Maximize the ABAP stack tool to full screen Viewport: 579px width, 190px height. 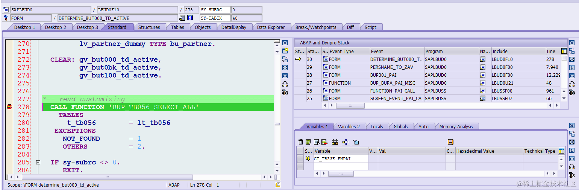[572, 59]
